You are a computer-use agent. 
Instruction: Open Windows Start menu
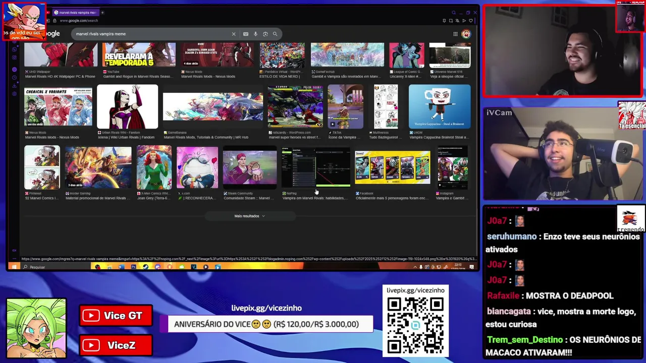(x=14, y=267)
